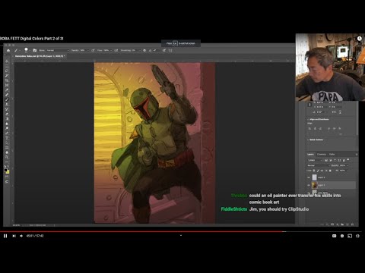The image size is (365, 273).
Task: Skip to next YouTube video
Action: click(14, 236)
